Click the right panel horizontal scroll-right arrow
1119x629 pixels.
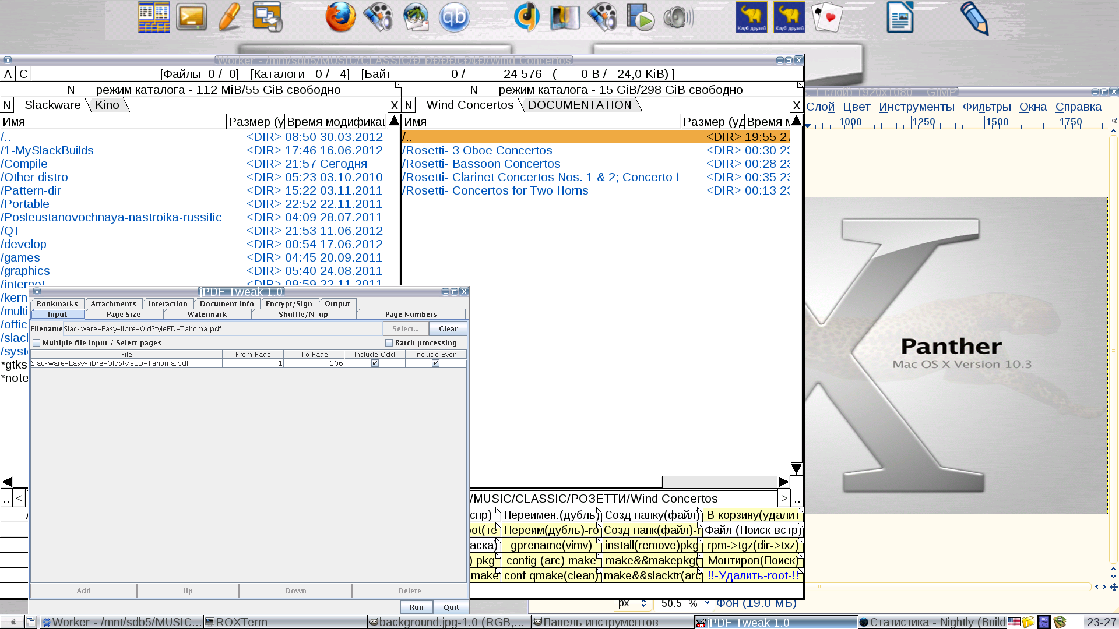coord(784,482)
